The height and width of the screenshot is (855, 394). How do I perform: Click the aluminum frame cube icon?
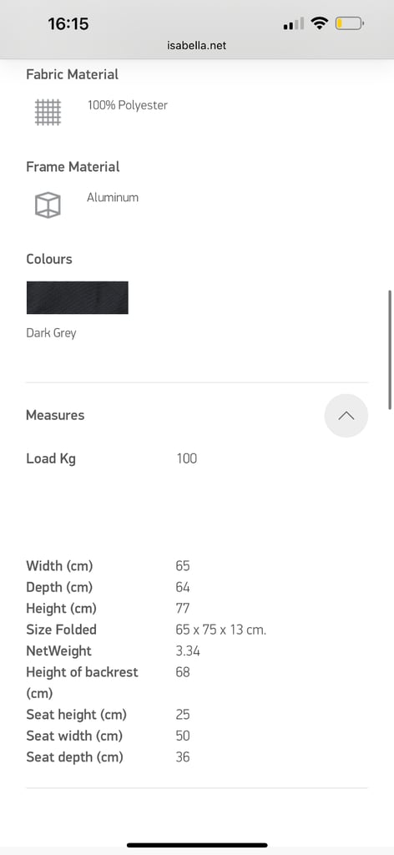pyautogui.click(x=48, y=205)
